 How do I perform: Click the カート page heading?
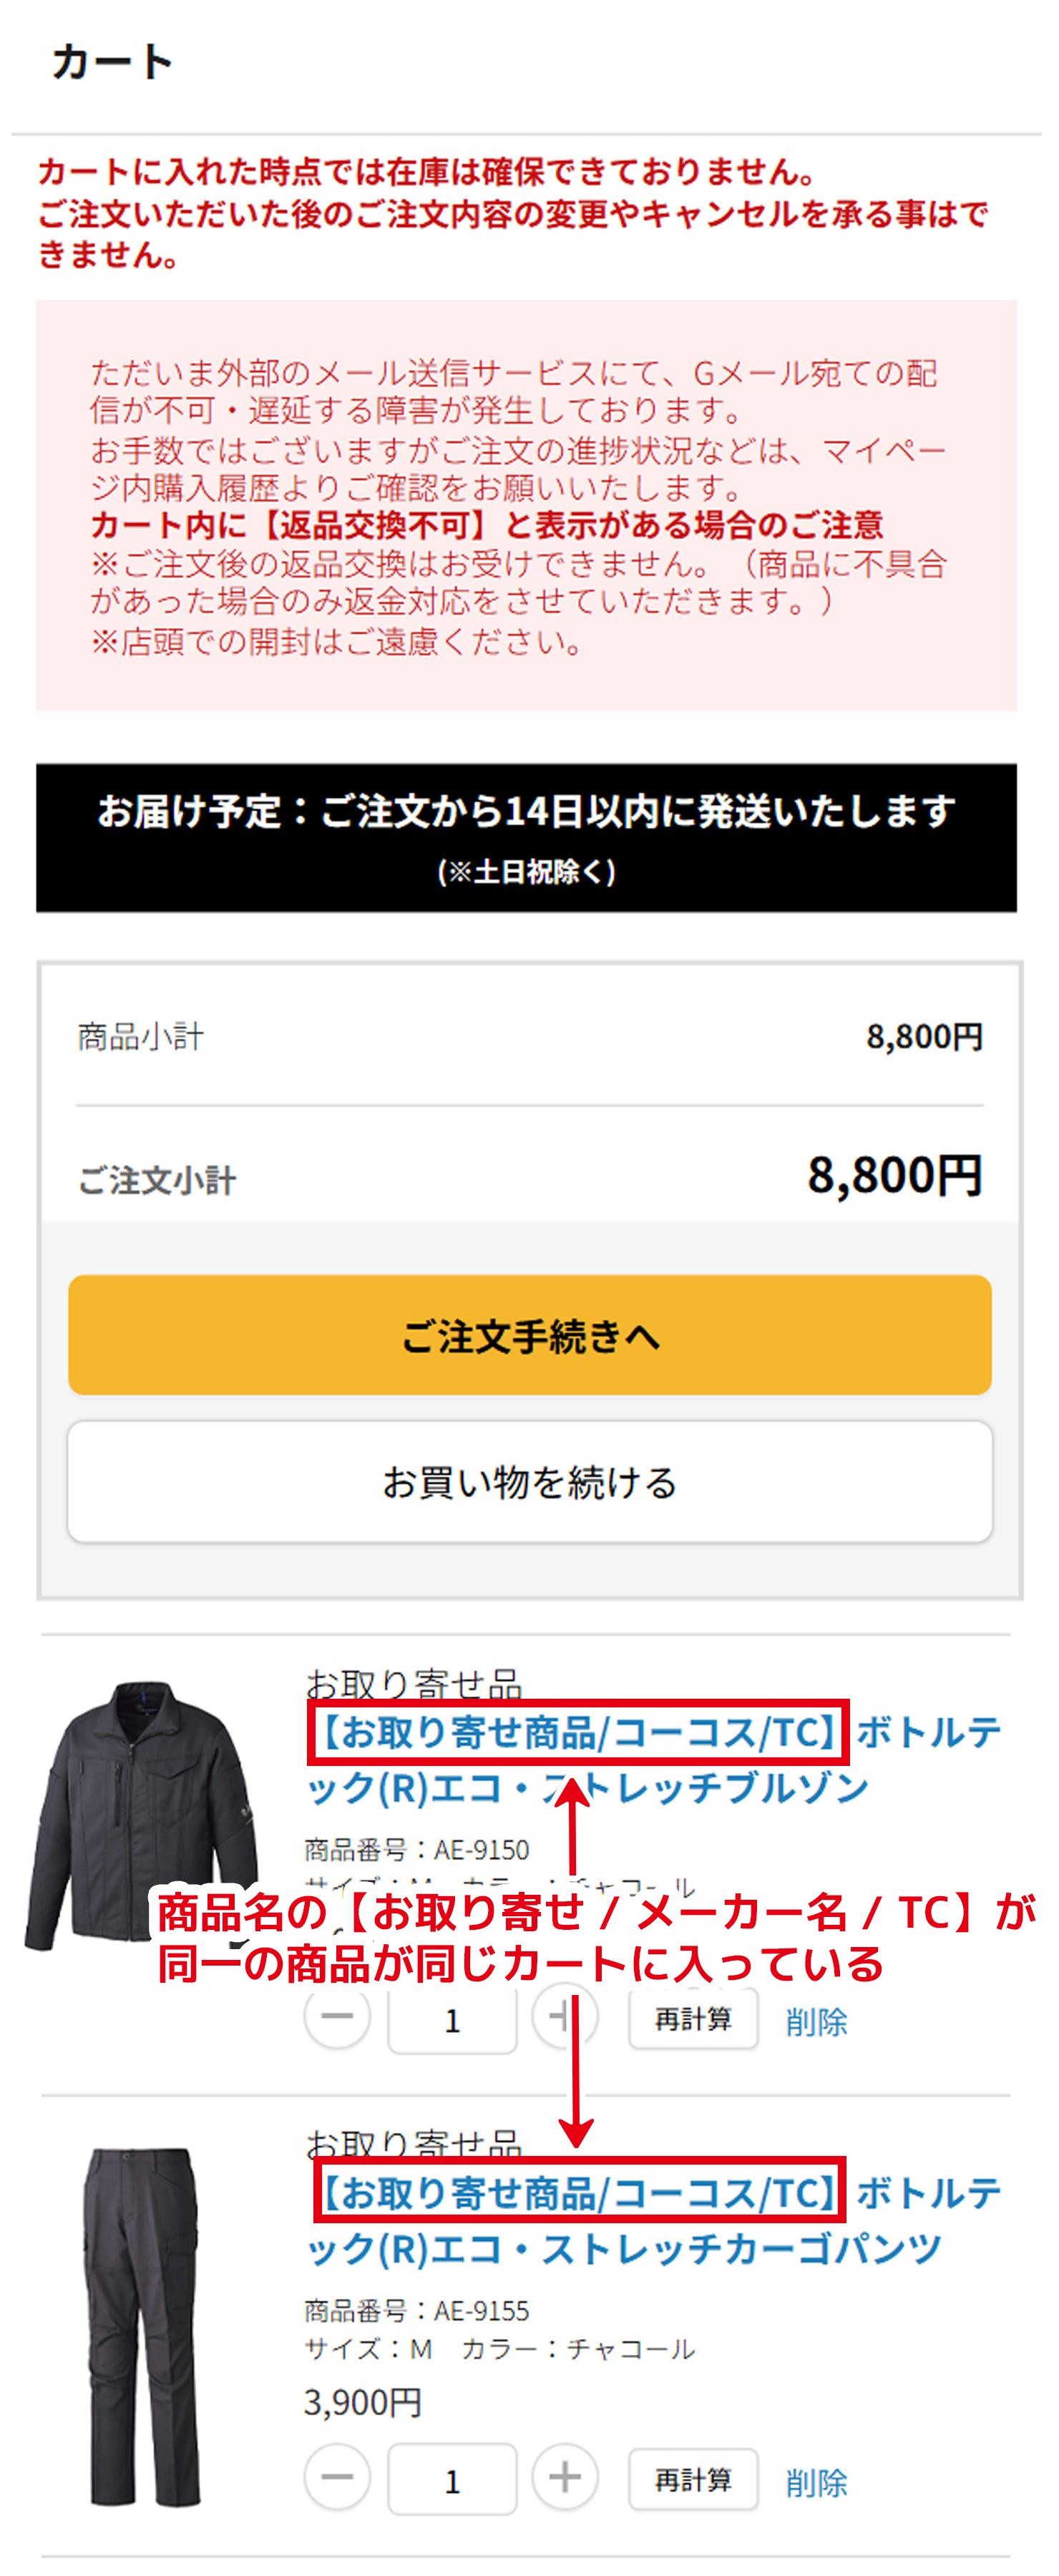tap(110, 62)
